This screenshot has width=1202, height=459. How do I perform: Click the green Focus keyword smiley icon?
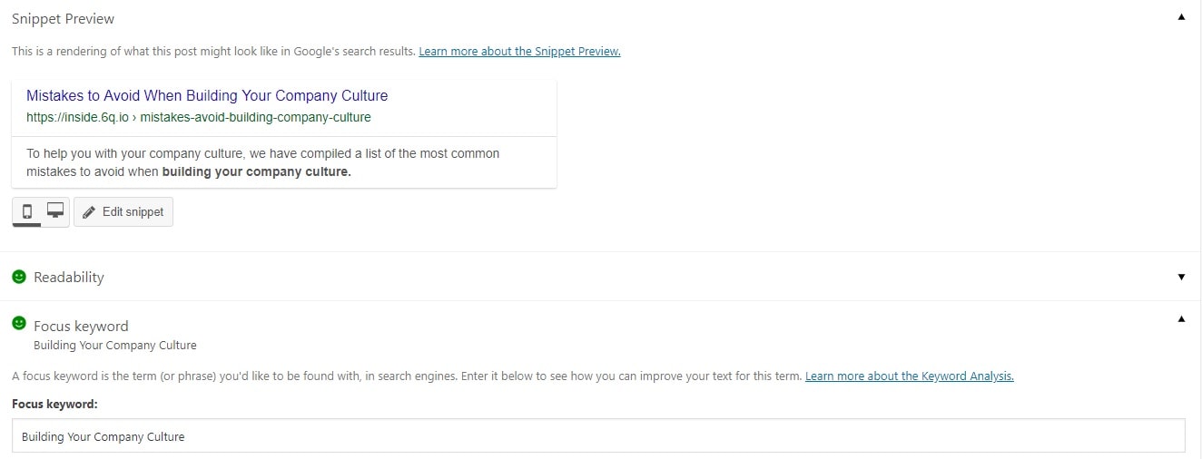pyautogui.click(x=19, y=323)
